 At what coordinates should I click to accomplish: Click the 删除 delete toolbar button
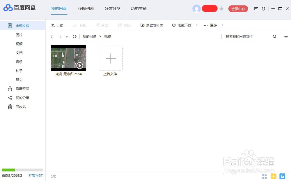click(125, 25)
